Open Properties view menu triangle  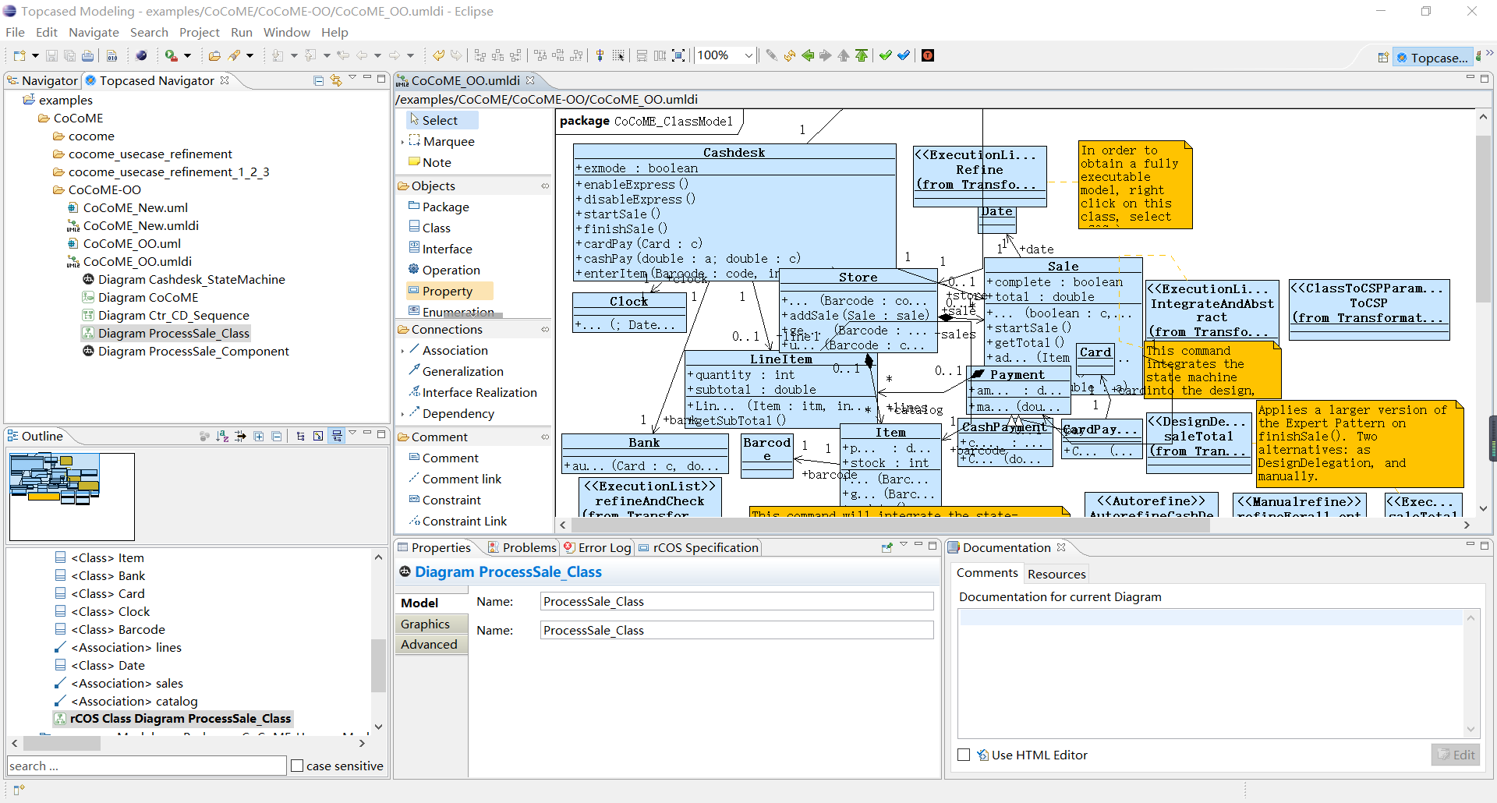point(904,544)
